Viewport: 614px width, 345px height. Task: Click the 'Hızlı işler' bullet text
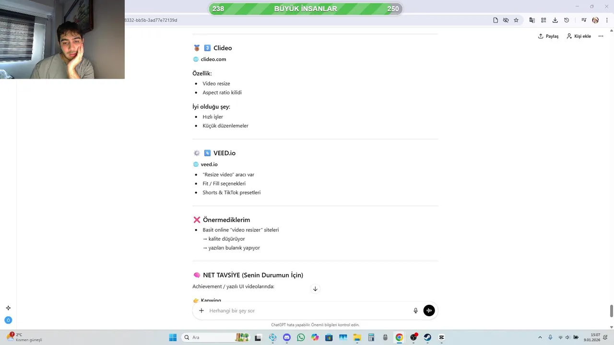(213, 116)
